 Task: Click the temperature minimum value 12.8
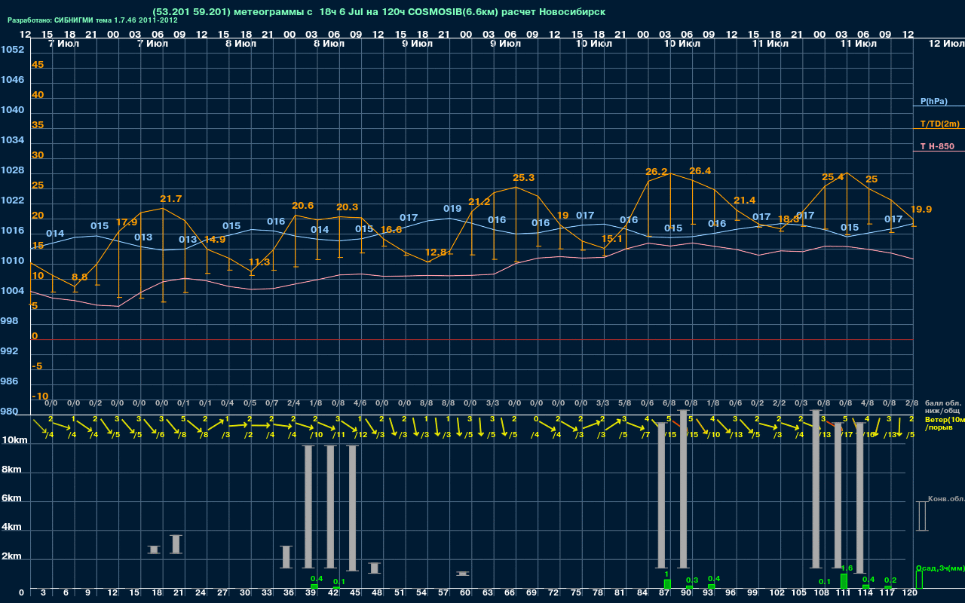pyautogui.click(x=436, y=253)
